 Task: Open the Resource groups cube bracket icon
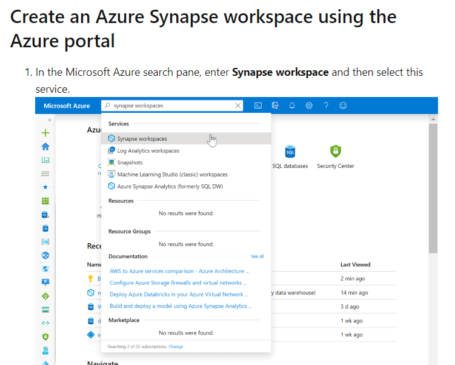tap(45, 241)
